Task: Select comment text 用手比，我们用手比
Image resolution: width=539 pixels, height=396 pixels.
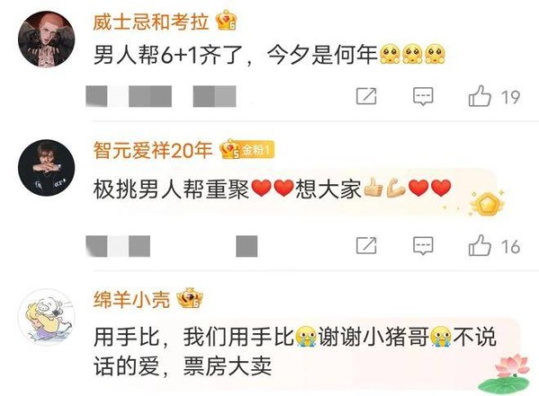Action: pyautogui.click(x=193, y=337)
